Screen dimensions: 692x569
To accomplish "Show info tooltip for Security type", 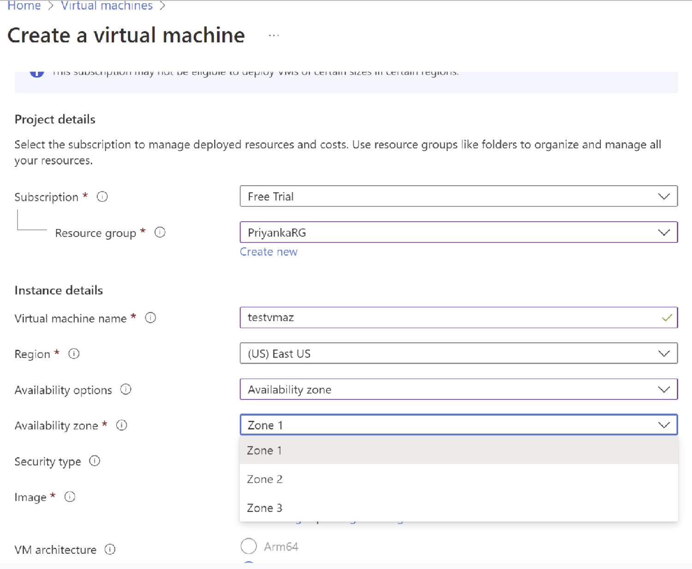I will 95,461.
